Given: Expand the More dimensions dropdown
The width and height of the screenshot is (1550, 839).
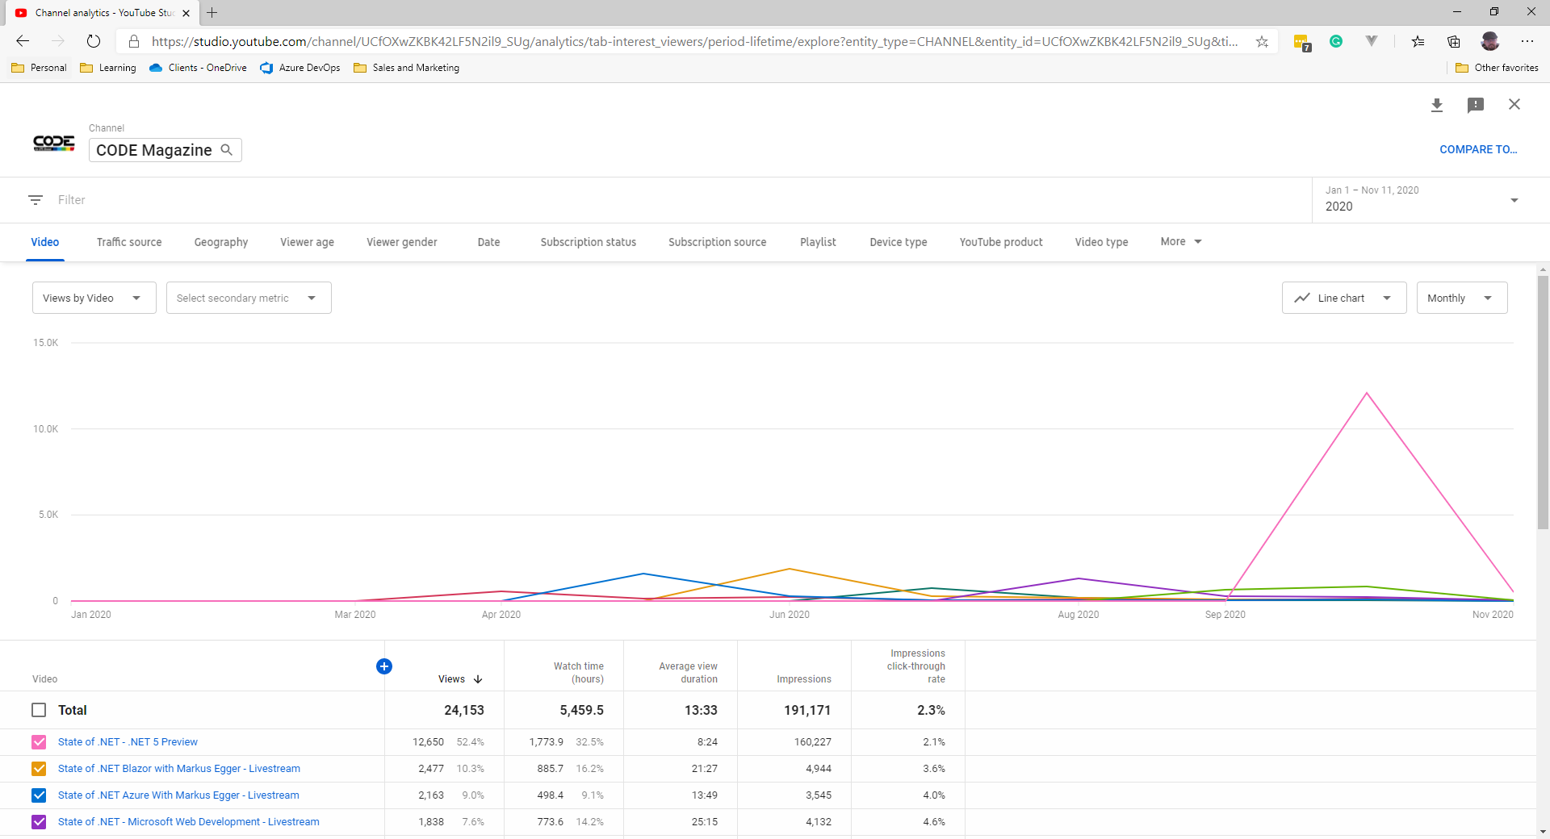Looking at the screenshot, I should coord(1181,242).
